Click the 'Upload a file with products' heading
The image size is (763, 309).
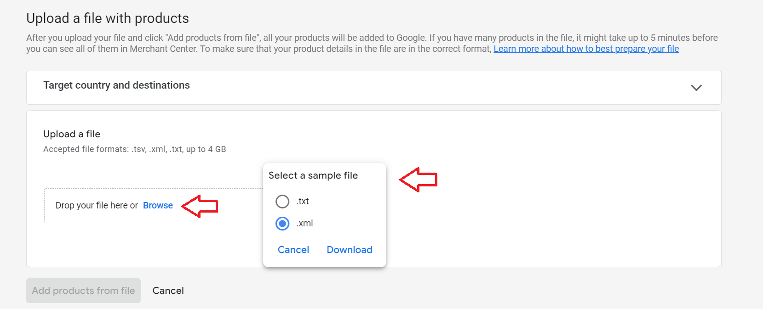(x=108, y=18)
